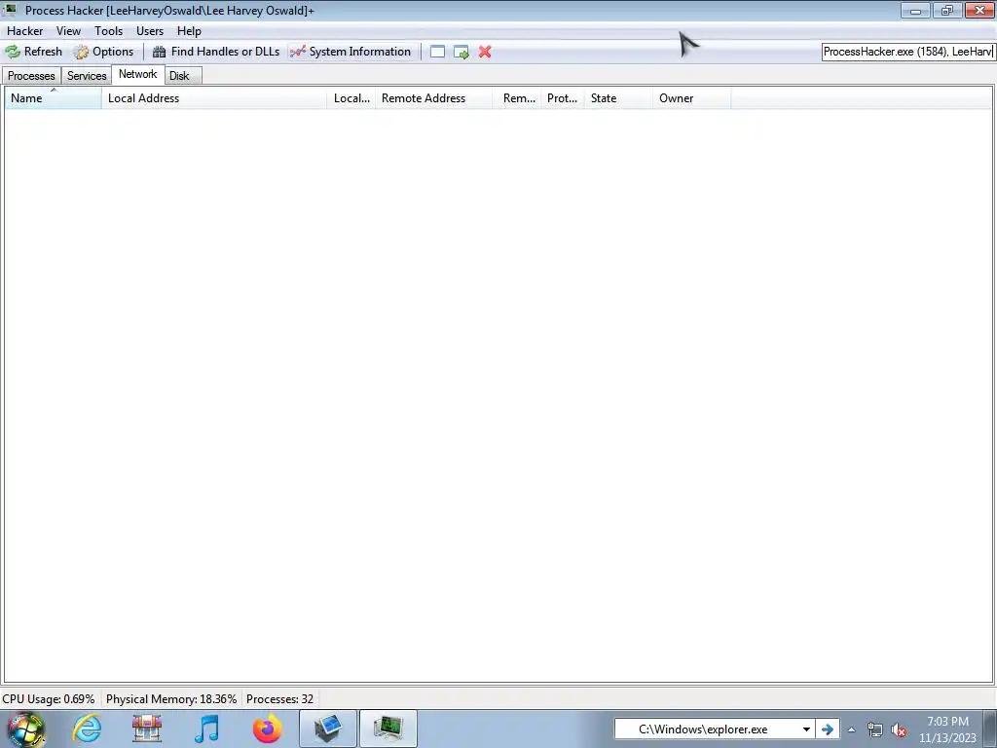997x748 pixels.
Task: Open the Help menu
Action: click(189, 30)
